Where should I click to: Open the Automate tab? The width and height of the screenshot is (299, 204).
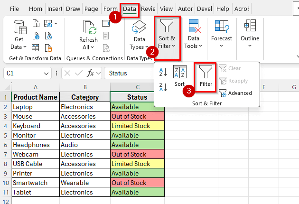[185, 9]
